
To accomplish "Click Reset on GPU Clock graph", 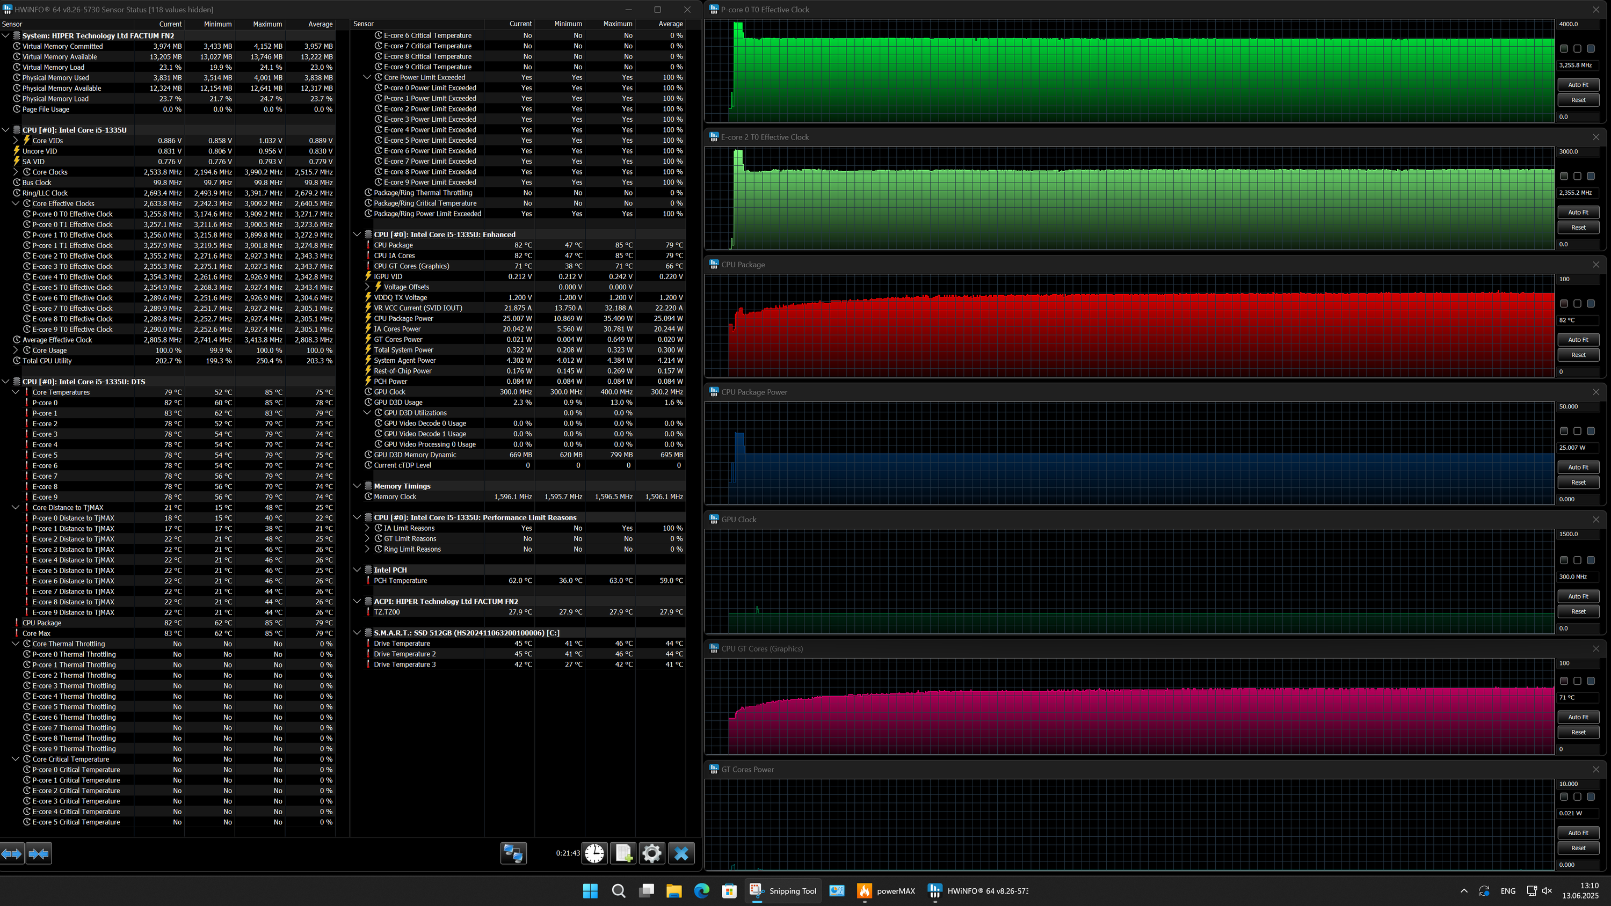I will [x=1577, y=611].
